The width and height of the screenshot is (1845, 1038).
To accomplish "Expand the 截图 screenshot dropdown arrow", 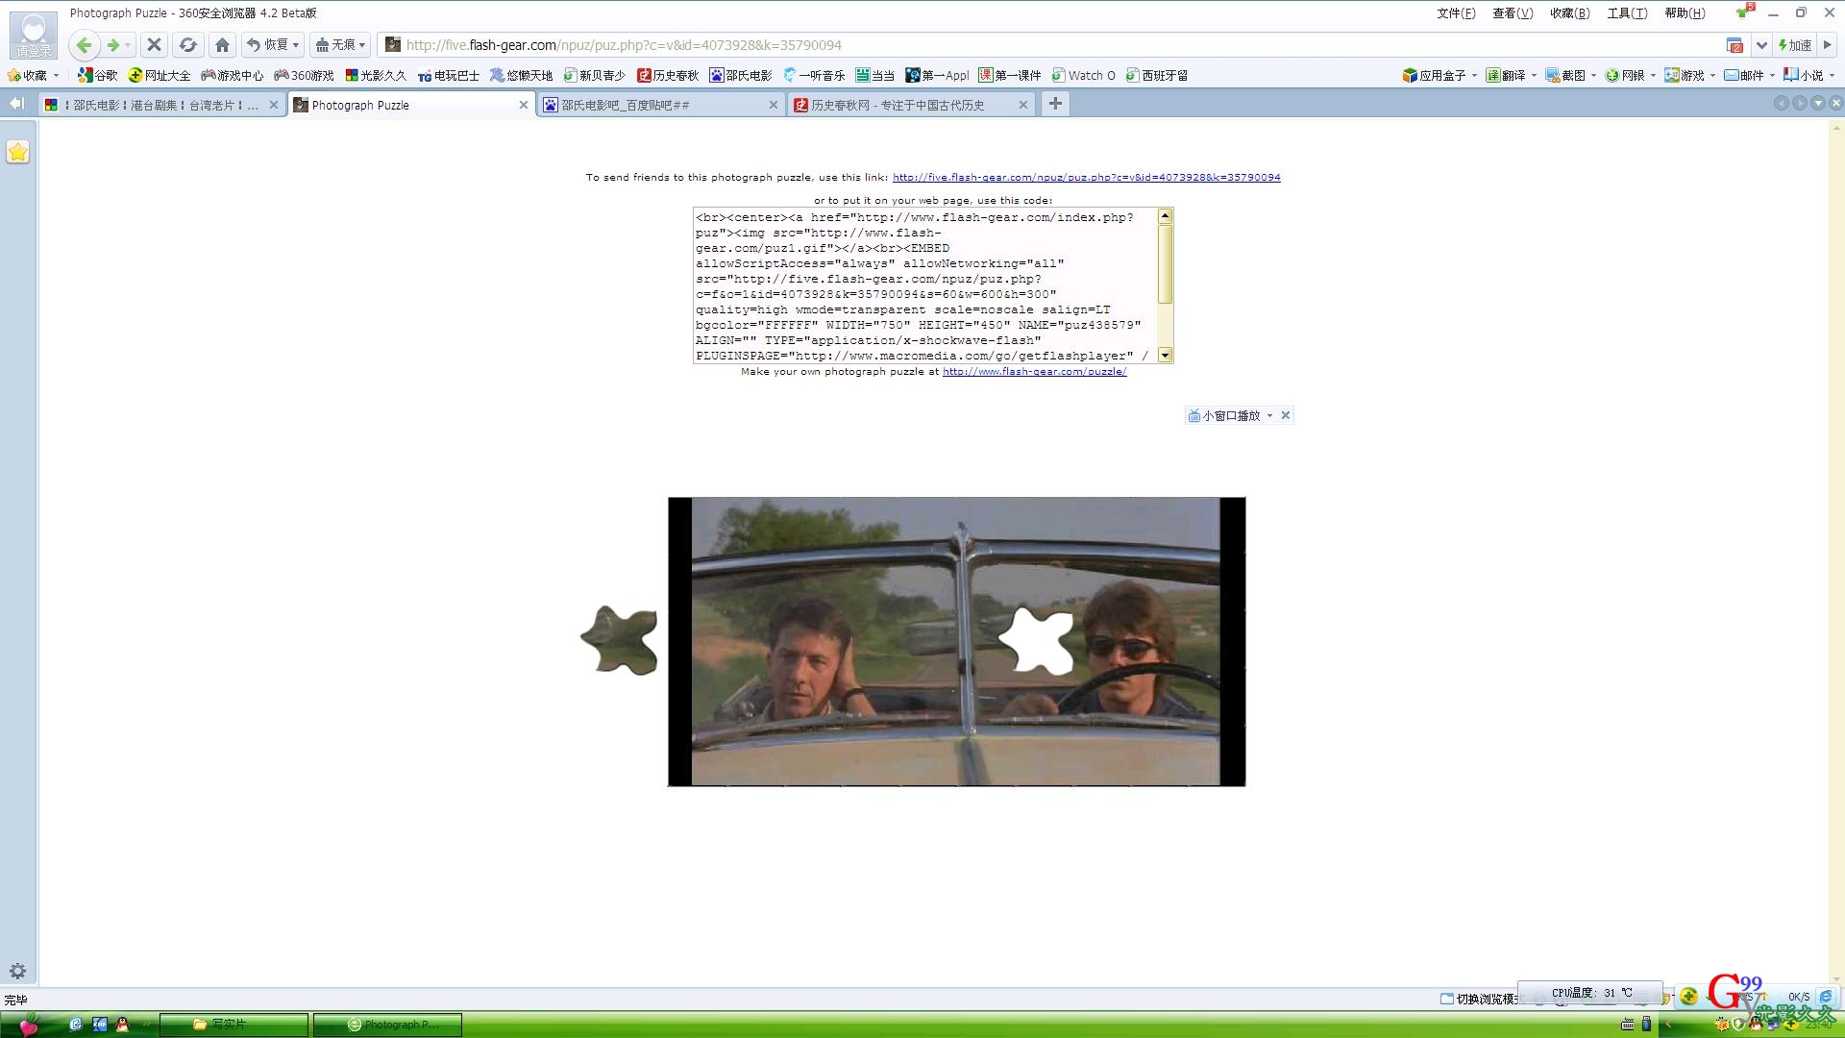I will point(1593,75).
